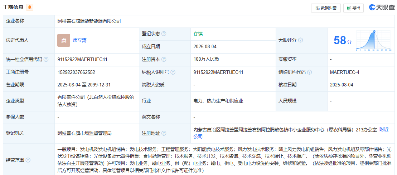Click the 虞 avatar thumbnail
Image resolution: width=397 pixels, height=175 pixels.
point(64,40)
